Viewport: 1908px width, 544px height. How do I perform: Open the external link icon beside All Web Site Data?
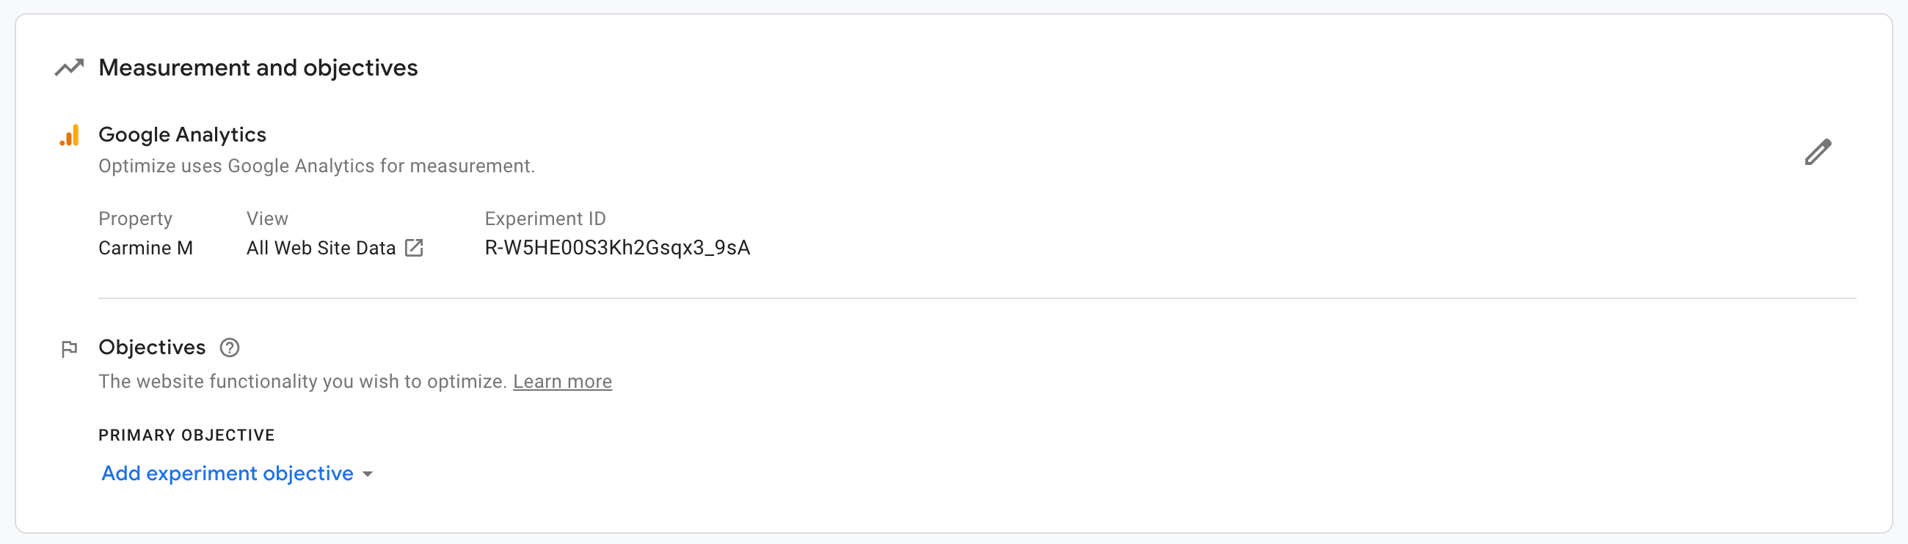click(x=414, y=248)
